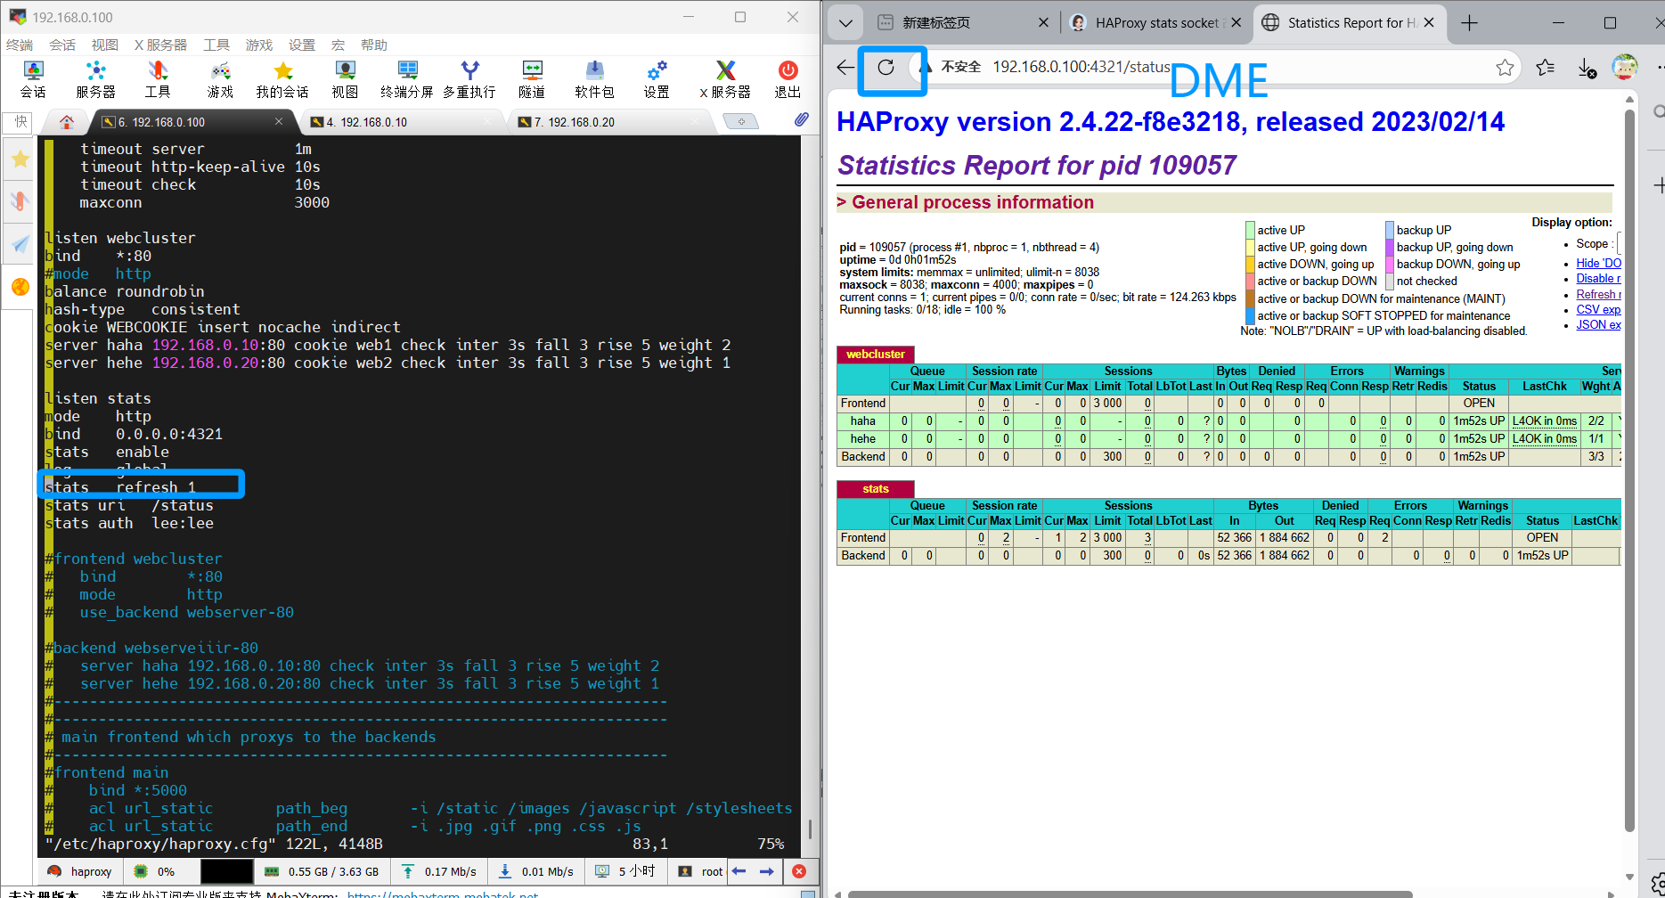Viewport: 1665px width, 898px height.
Task: Close the 6. 192.168.0.100 session tab
Action: coord(279,121)
